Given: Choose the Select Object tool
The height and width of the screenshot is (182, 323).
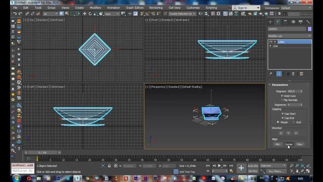Looking at the screenshot, I should click(62, 14).
